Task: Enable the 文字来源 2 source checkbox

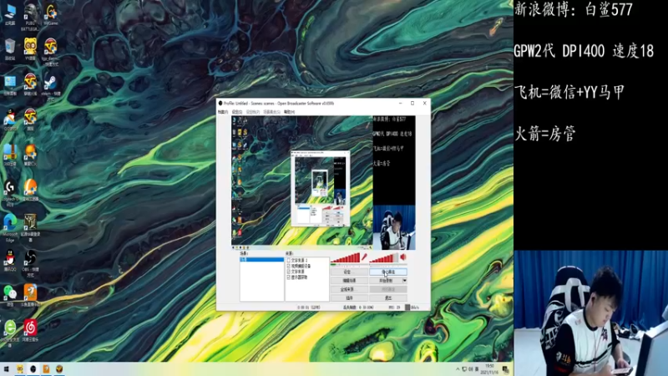Action: [x=288, y=260]
